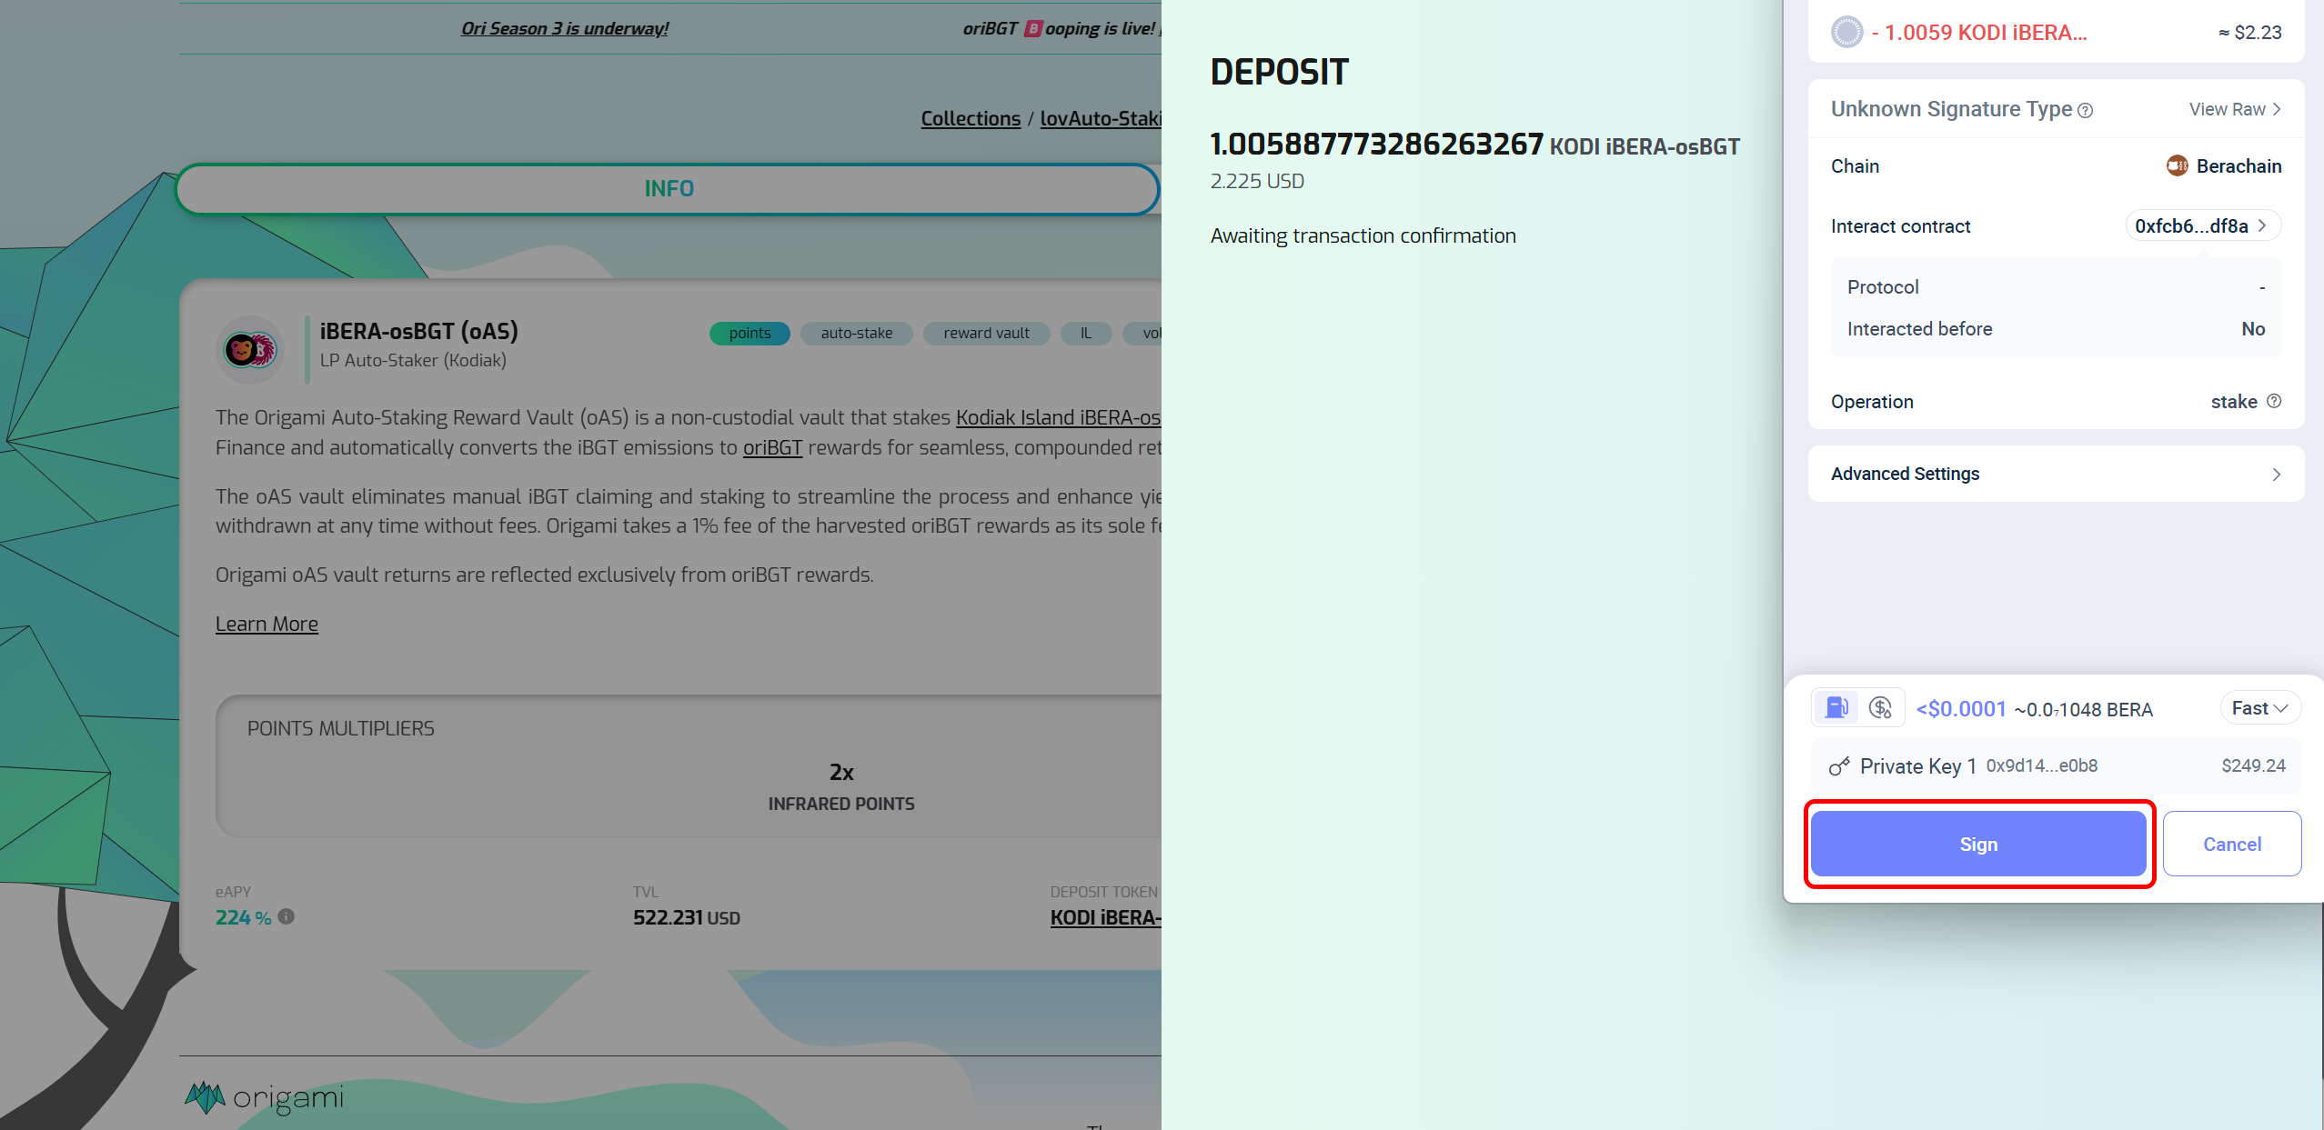The image size is (2324, 1130).
Task: Select the gas pump fee icon
Action: pos(1836,708)
